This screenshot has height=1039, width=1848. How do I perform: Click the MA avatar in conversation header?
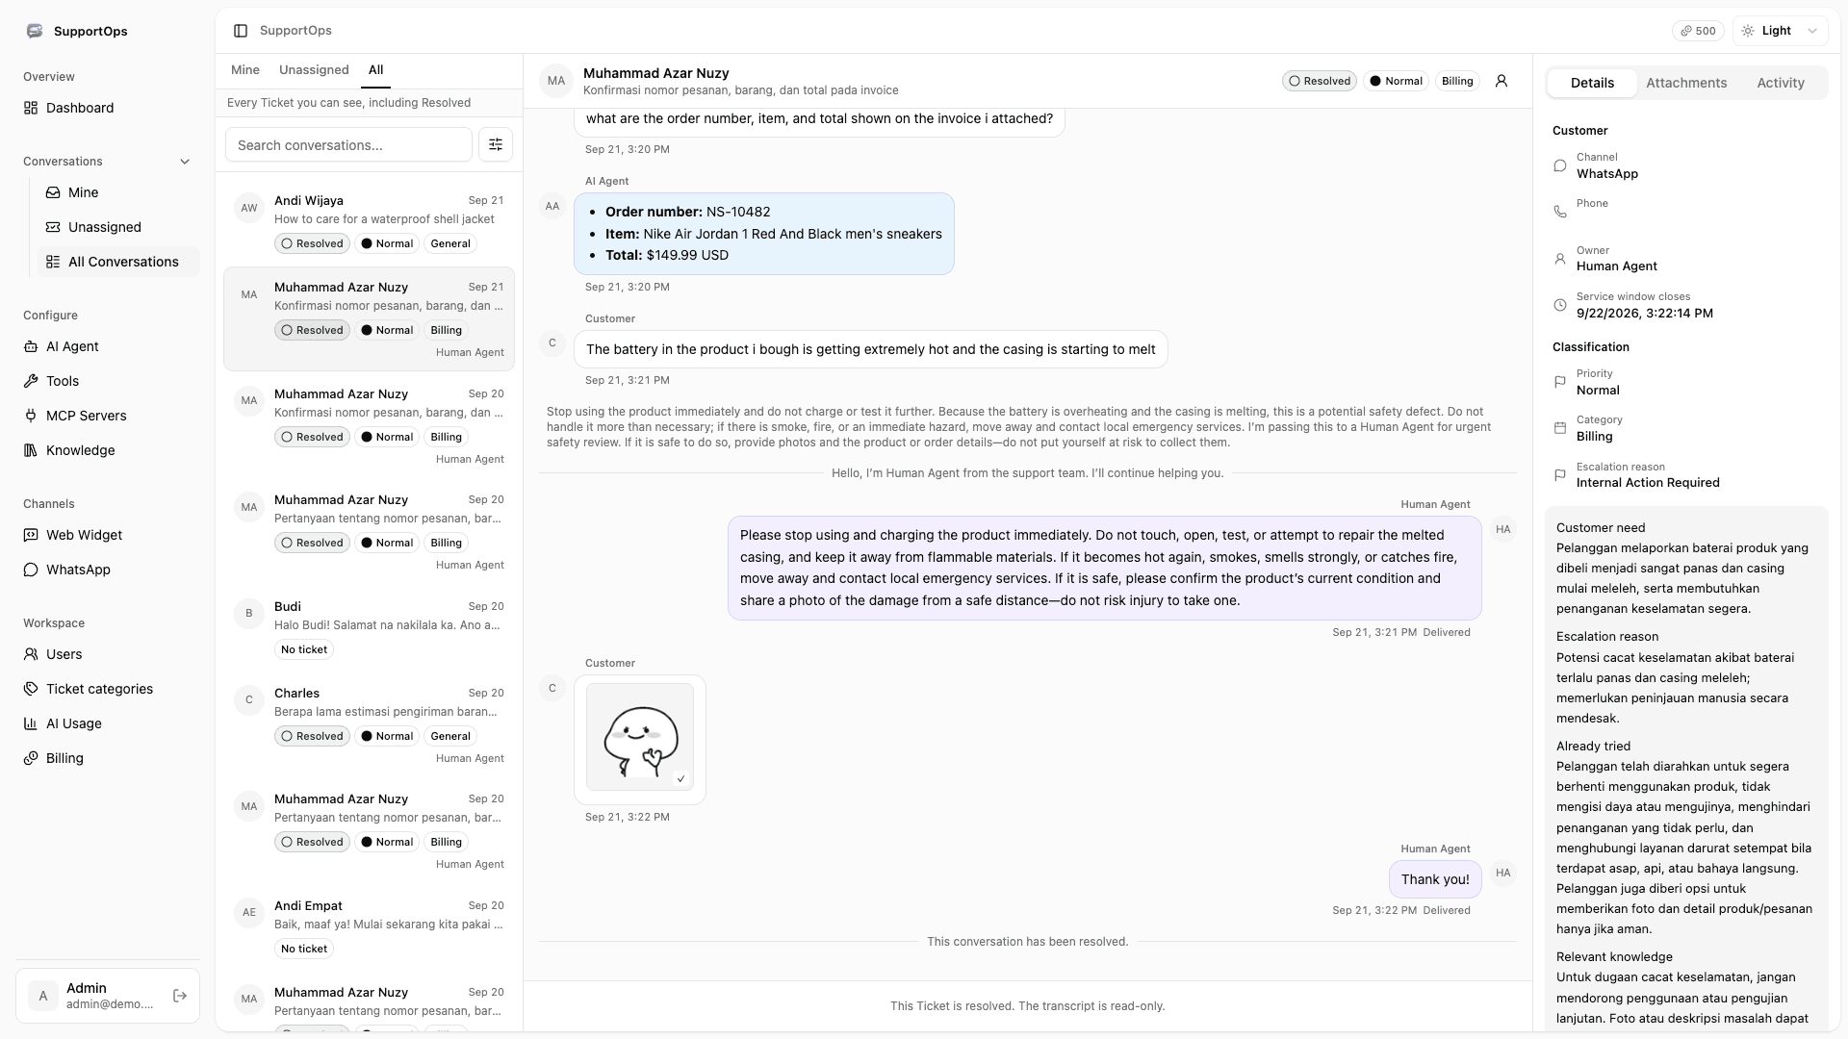(556, 81)
